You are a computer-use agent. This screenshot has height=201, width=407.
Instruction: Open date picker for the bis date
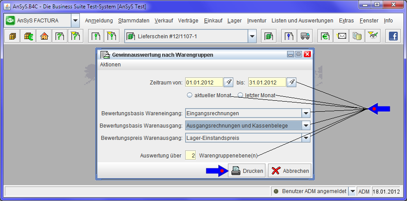tap(292, 82)
